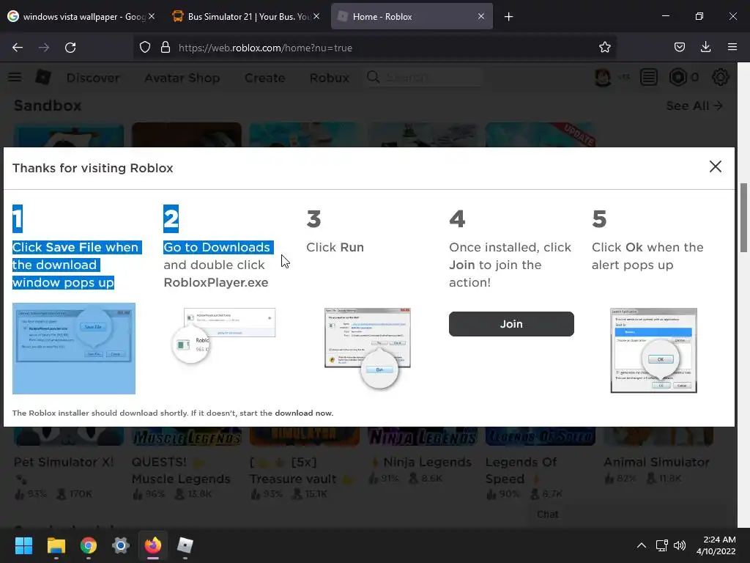The height and width of the screenshot is (563, 750).
Task: Close the windows vista wallpaper tab
Action: tap(151, 17)
